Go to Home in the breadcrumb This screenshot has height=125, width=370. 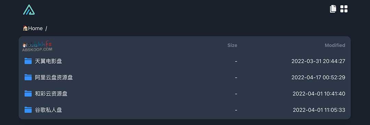pos(35,28)
